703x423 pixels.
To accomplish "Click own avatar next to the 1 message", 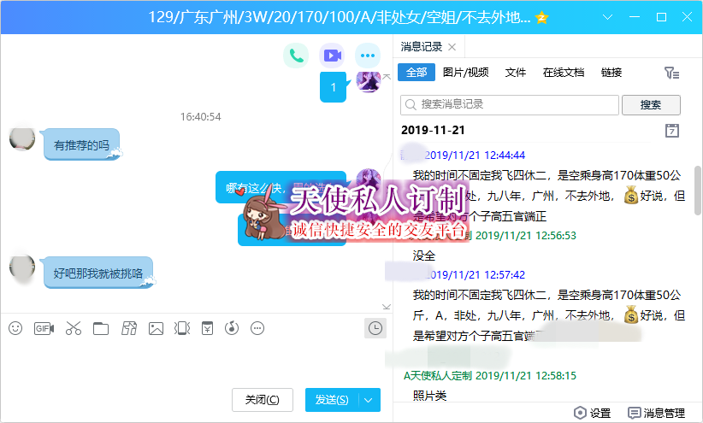I will 369,81.
